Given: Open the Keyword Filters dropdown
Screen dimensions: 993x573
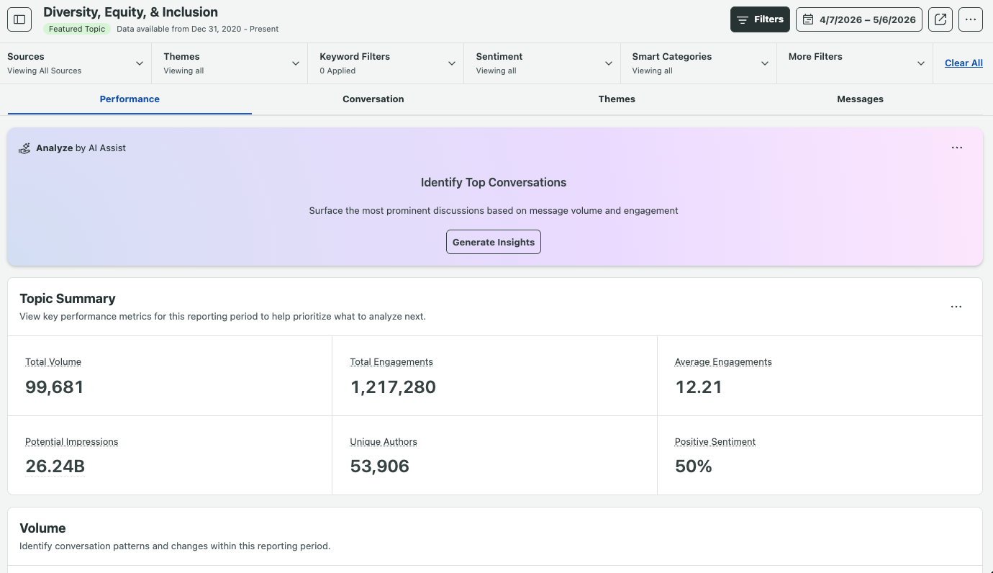Looking at the screenshot, I should click(x=386, y=63).
